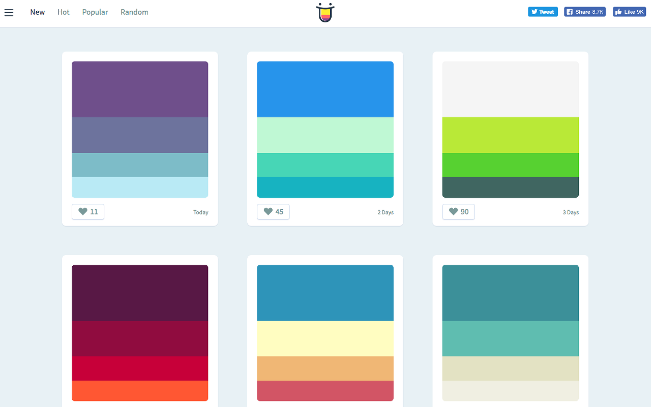Select burgundy swatch in red palette
This screenshot has width=651, height=407.
(x=140, y=338)
